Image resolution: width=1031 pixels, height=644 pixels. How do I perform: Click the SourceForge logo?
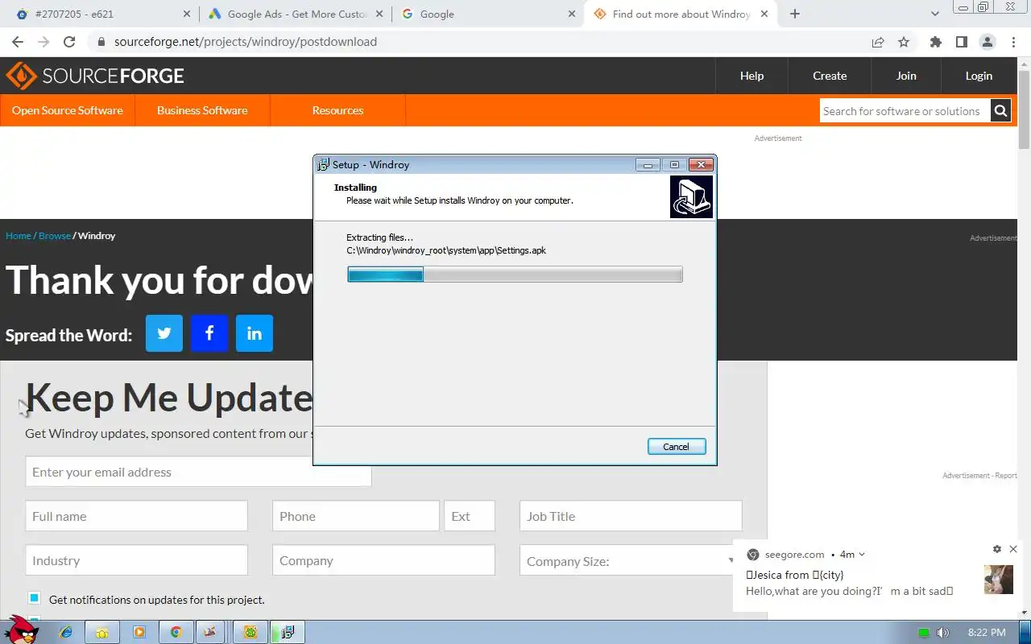pos(95,76)
